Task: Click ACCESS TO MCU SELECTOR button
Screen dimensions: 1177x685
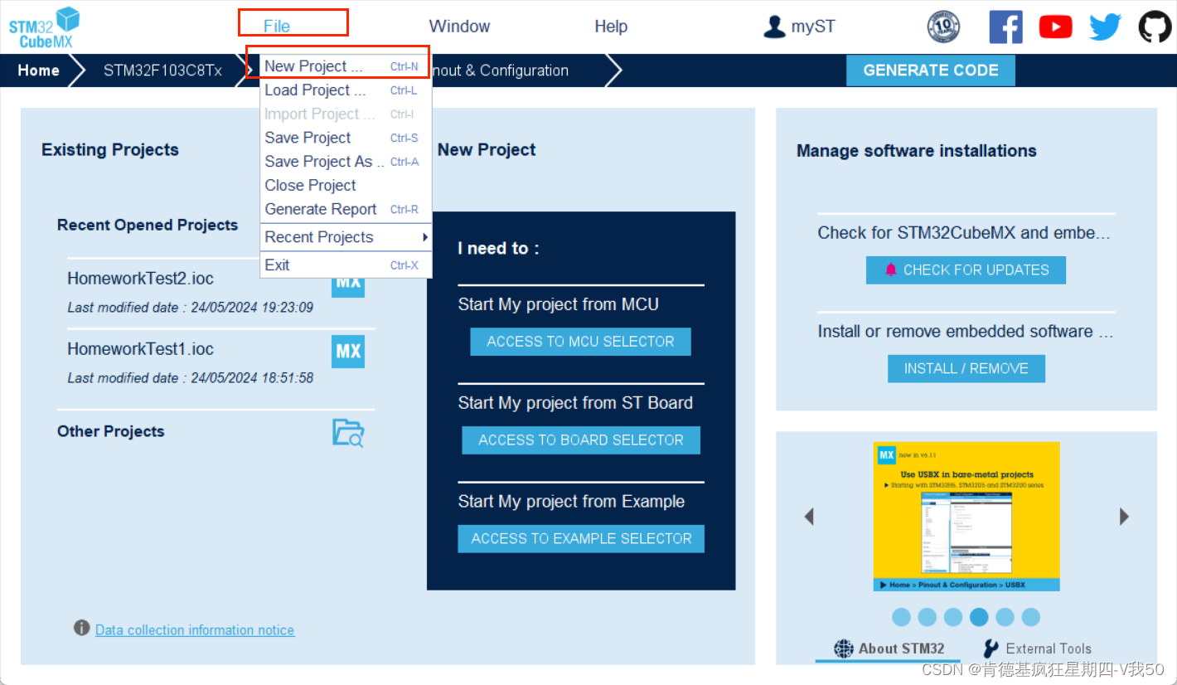Action: pyautogui.click(x=580, y=342)
